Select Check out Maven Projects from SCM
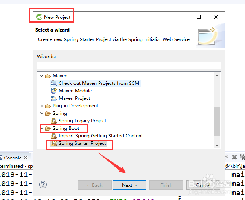Image resolution: width=245 pixels, height=200 pixels. click(99, 83)
